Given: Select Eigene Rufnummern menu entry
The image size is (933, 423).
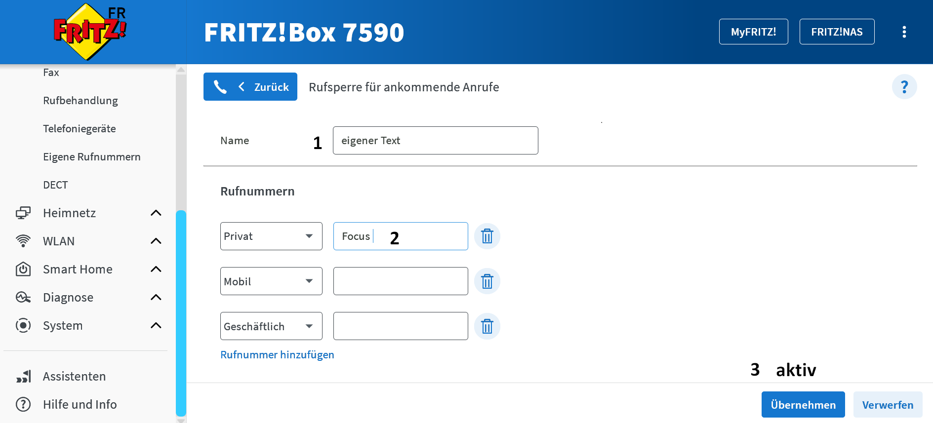Looking at the screenshot, I should (92, 157).
